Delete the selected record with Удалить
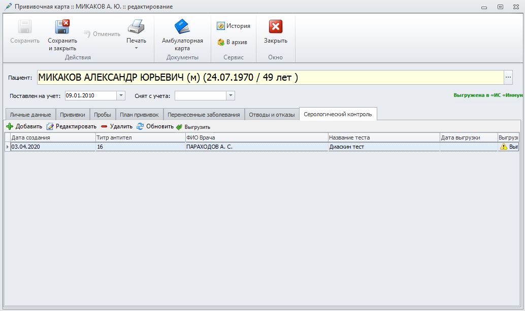The image size is (525, 311). tap(116, 126)
